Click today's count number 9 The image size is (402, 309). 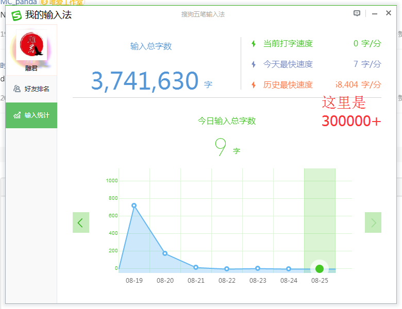click(x=221, y=147)
